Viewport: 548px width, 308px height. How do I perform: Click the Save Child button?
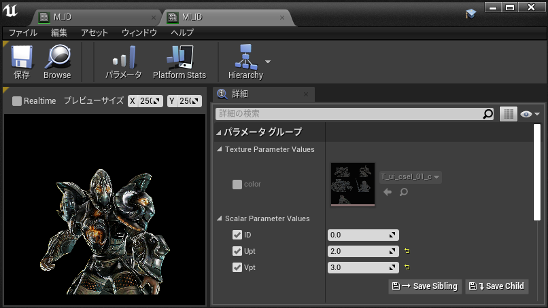point(496,286)
